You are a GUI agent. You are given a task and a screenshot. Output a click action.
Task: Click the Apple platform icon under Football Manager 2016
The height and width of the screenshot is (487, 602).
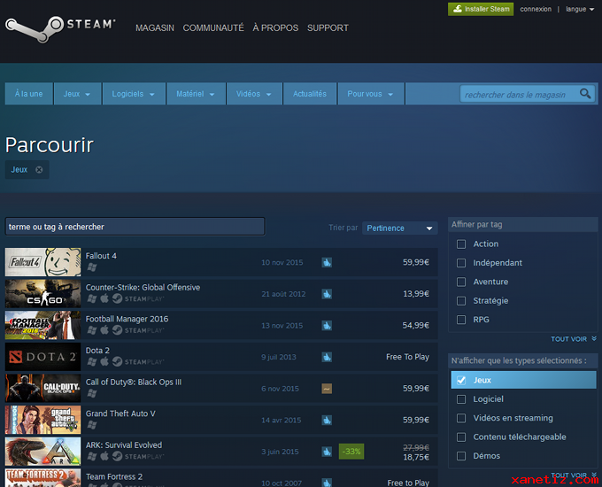pyautogui.click(x=104, y=330)
